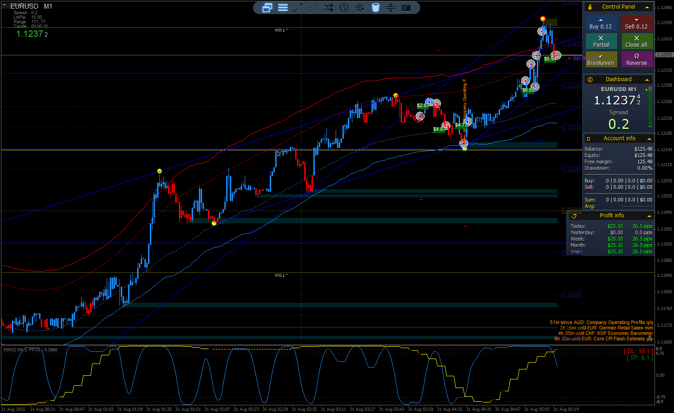The height and width of the screenshot is (413, 674).
Task: Click the TP: 8.1 label
Action: (640, 358)
